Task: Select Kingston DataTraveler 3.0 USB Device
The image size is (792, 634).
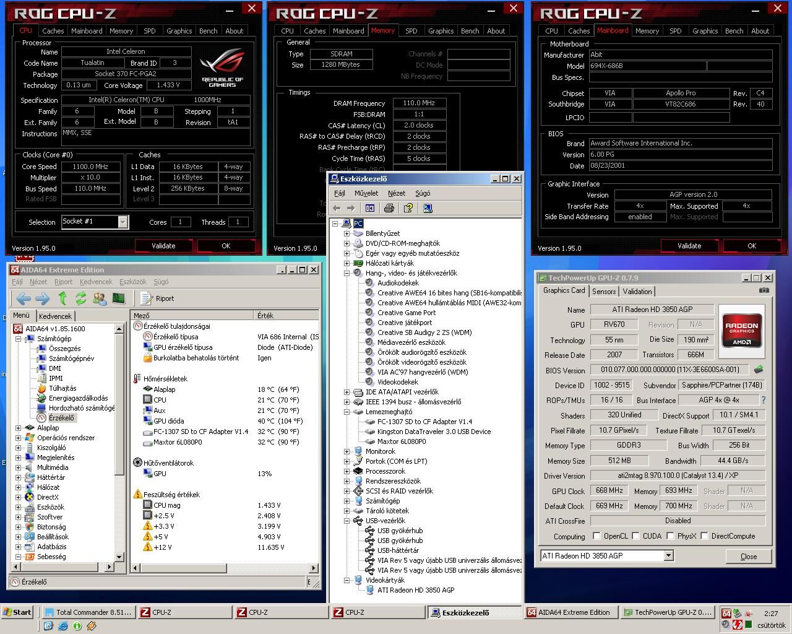Action: [434, 432]
